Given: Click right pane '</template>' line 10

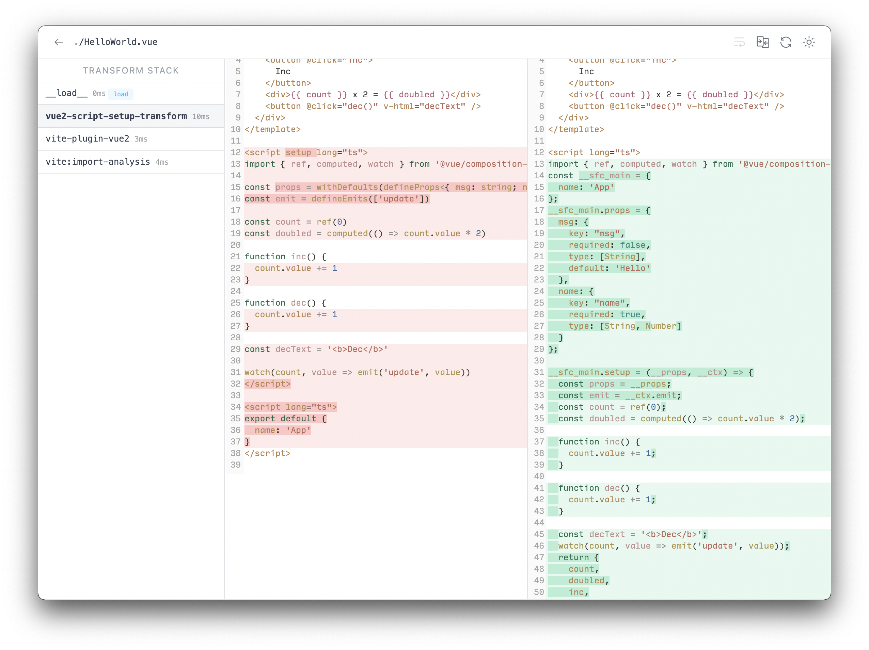Looking at the screenshot, I should [576, 130].
